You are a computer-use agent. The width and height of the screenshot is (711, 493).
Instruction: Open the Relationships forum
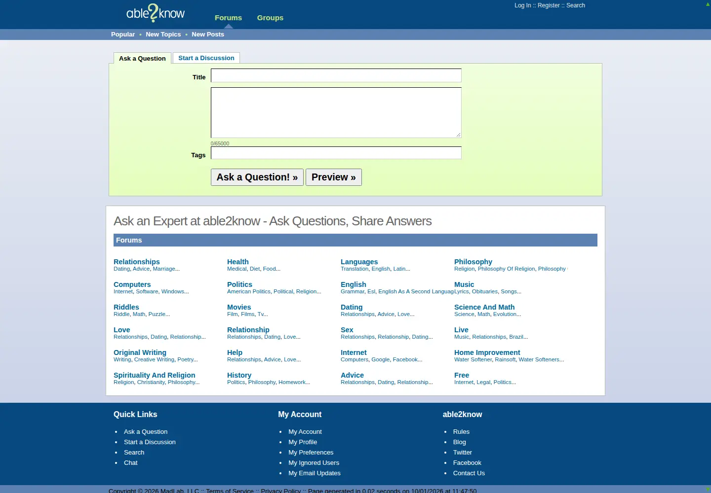coord(137,262)
